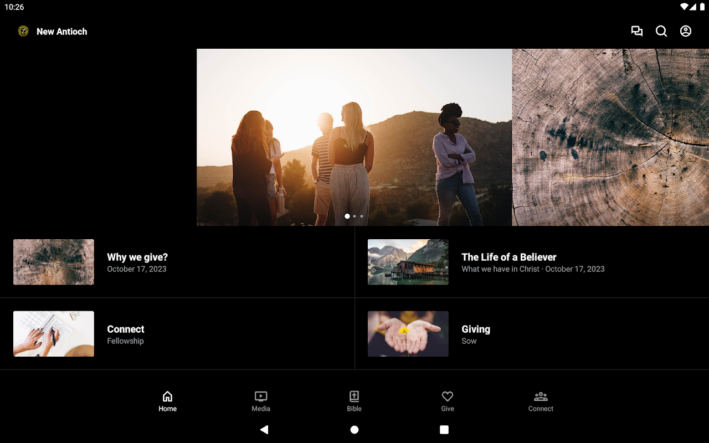Go to the Give tab

(448, 401)
